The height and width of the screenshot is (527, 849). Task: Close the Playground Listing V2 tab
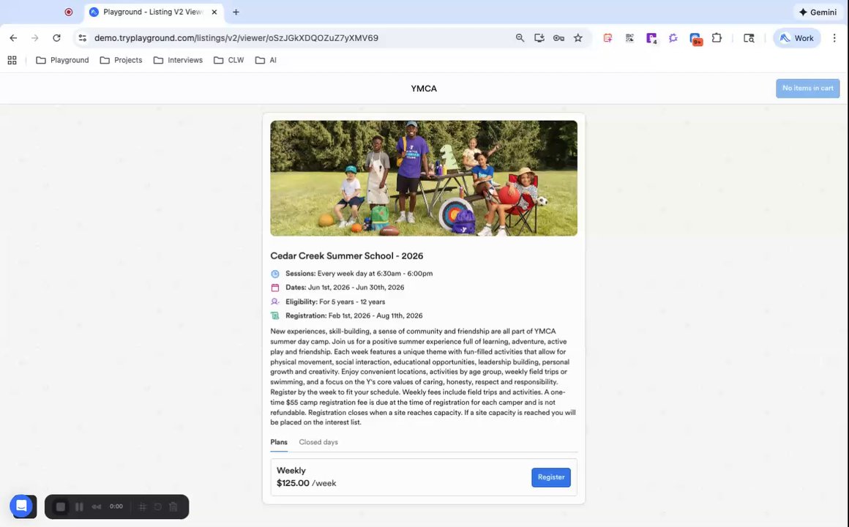click(x=214, y=12)
